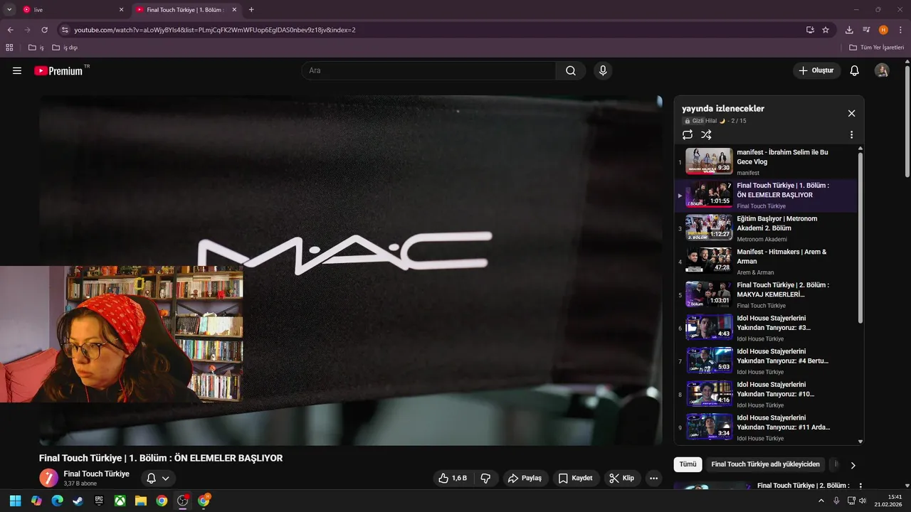This screenshot has width=911, height=512.
Task: Select current Final Touch 1. Bölüm playlist item
Action: pyautogui.click(x=766, y=196)
